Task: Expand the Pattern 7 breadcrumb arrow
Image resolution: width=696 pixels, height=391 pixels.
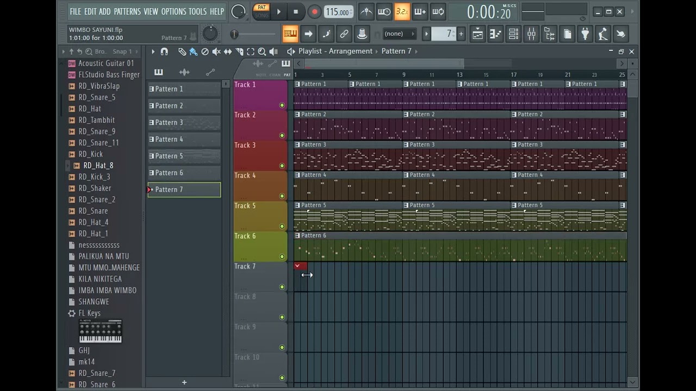Action: [x=417, y=51]
